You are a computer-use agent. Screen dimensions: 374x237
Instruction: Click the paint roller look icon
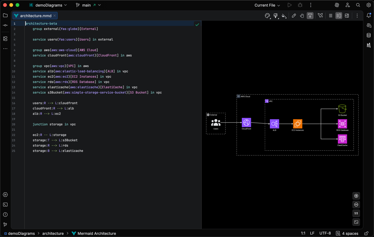276,16
